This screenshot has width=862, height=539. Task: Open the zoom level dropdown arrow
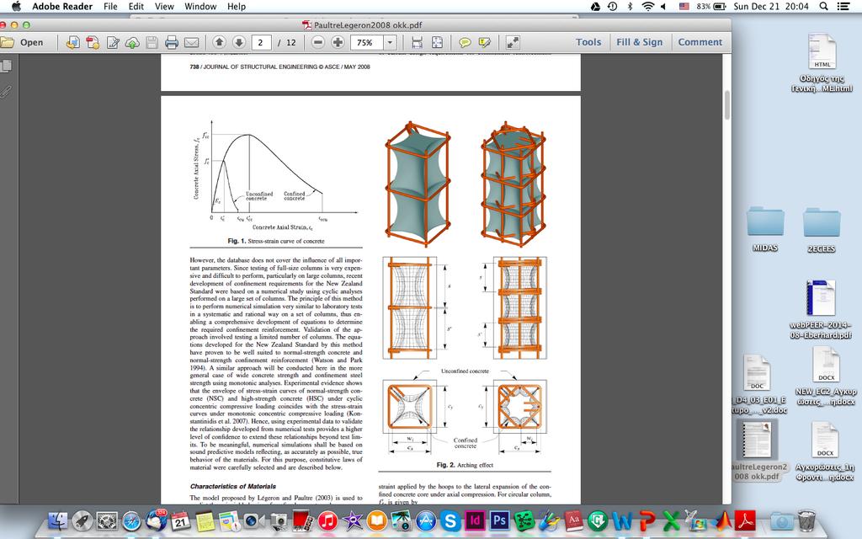click(390, 42)
